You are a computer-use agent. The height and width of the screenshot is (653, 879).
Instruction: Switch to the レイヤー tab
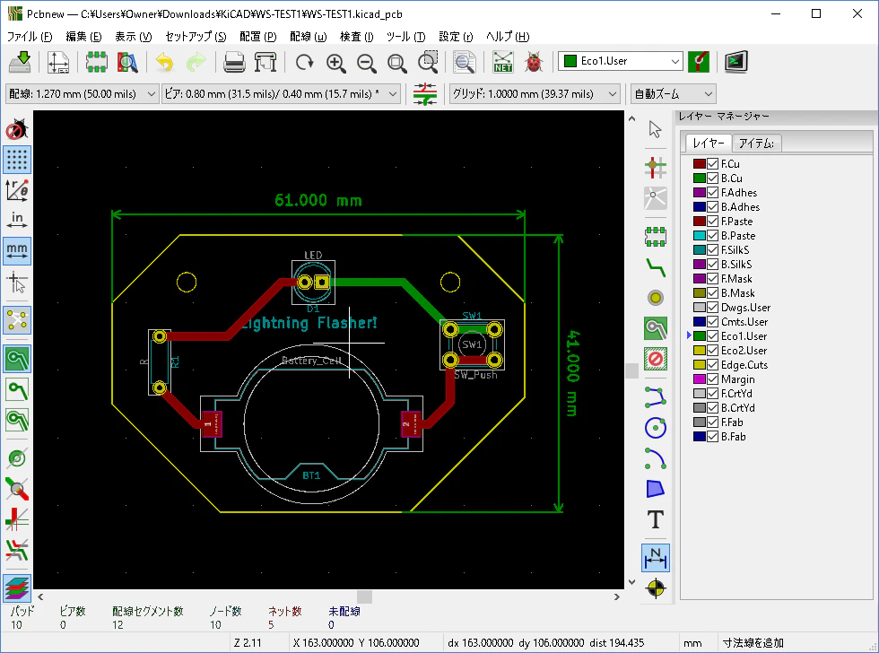(x=709, y=144)
